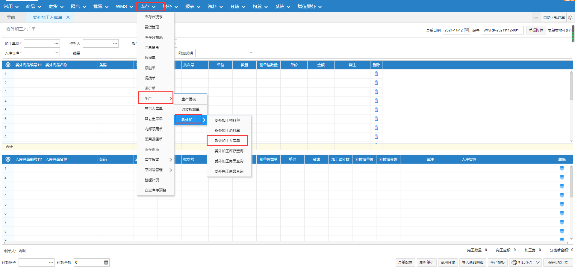Screen dimensions: 575x270
Task: Expand the 库存报警 submenu
Action: 155,159
